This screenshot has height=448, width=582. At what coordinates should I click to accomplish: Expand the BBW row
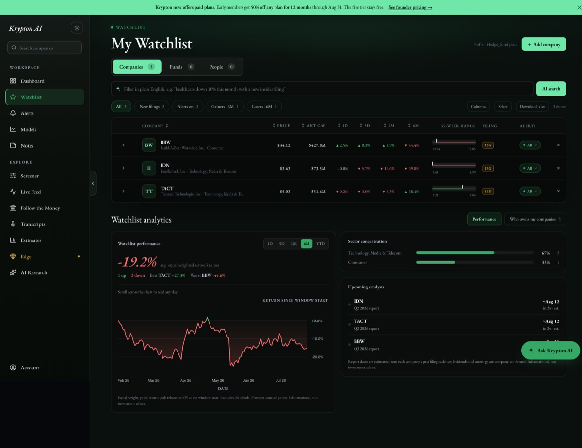point(123,145)
